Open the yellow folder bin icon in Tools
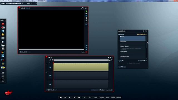Image resolution: width=178 pixels, height=100 pixels. click(x=3, y=34)
